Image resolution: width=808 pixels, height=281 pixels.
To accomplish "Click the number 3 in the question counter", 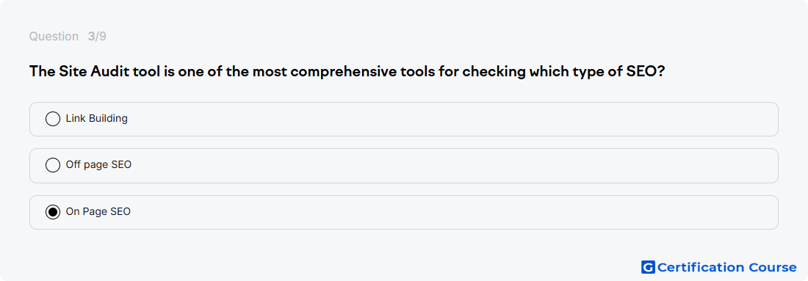I will click(90, 37).
